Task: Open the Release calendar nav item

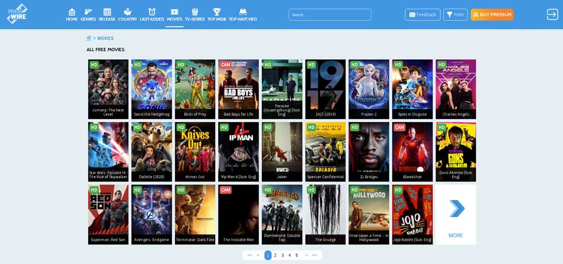Action: click(107, 15)
